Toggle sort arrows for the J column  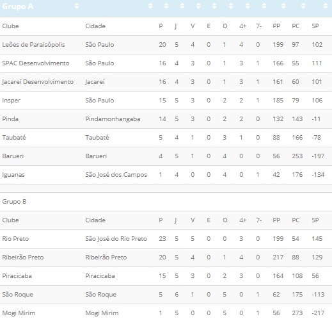click(182, 6)
